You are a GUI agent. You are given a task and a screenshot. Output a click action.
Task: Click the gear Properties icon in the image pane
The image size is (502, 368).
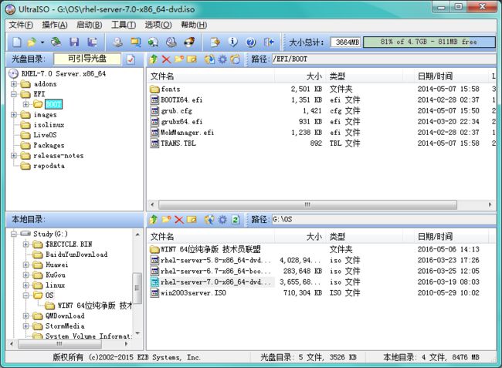click(222, 59)
